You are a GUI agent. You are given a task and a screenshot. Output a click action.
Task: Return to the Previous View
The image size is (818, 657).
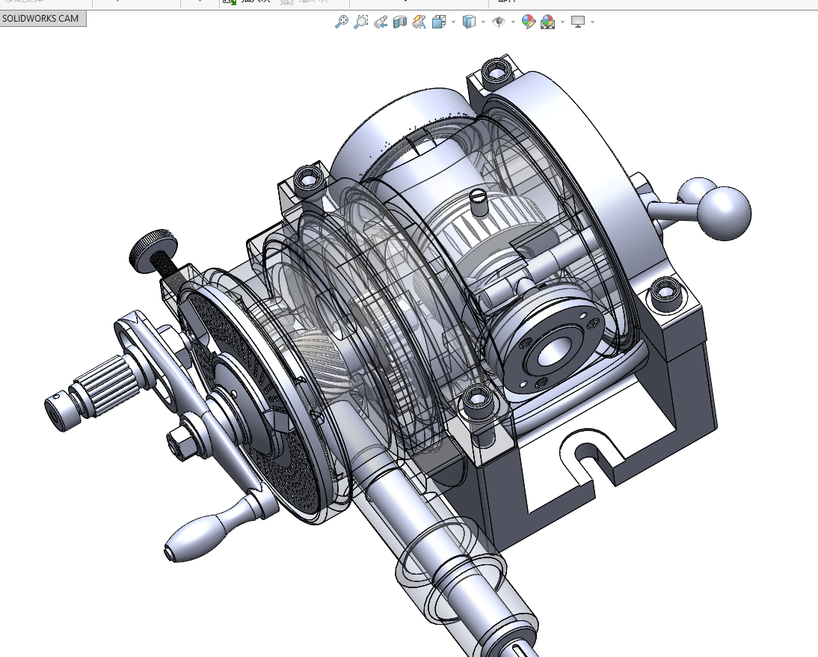[381, 22]
